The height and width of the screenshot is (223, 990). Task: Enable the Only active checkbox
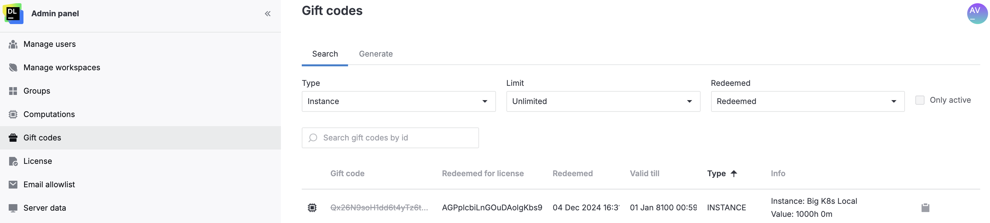(920, 100)
